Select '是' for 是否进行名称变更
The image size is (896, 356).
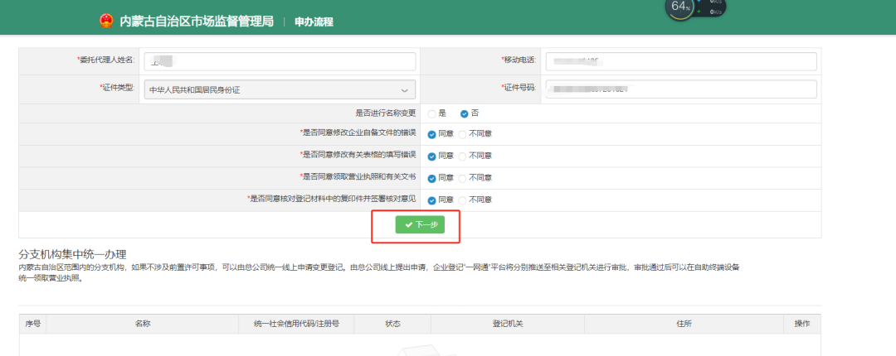click(x=431, y=113)
